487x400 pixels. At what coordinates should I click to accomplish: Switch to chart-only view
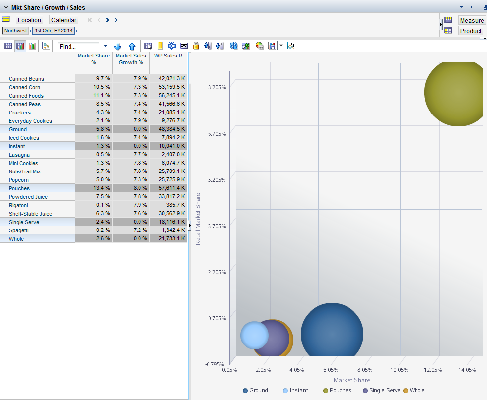pos(32,46)
